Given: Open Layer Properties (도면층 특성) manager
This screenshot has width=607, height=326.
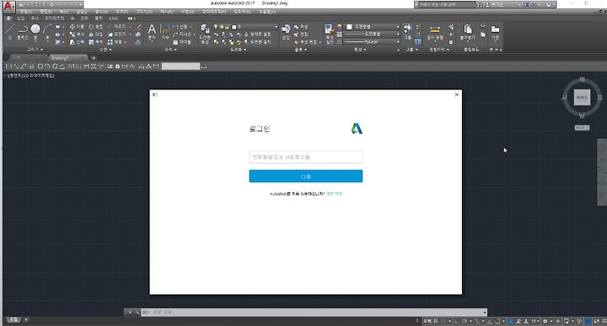Looking at the screenshot, I should point(205,34).
